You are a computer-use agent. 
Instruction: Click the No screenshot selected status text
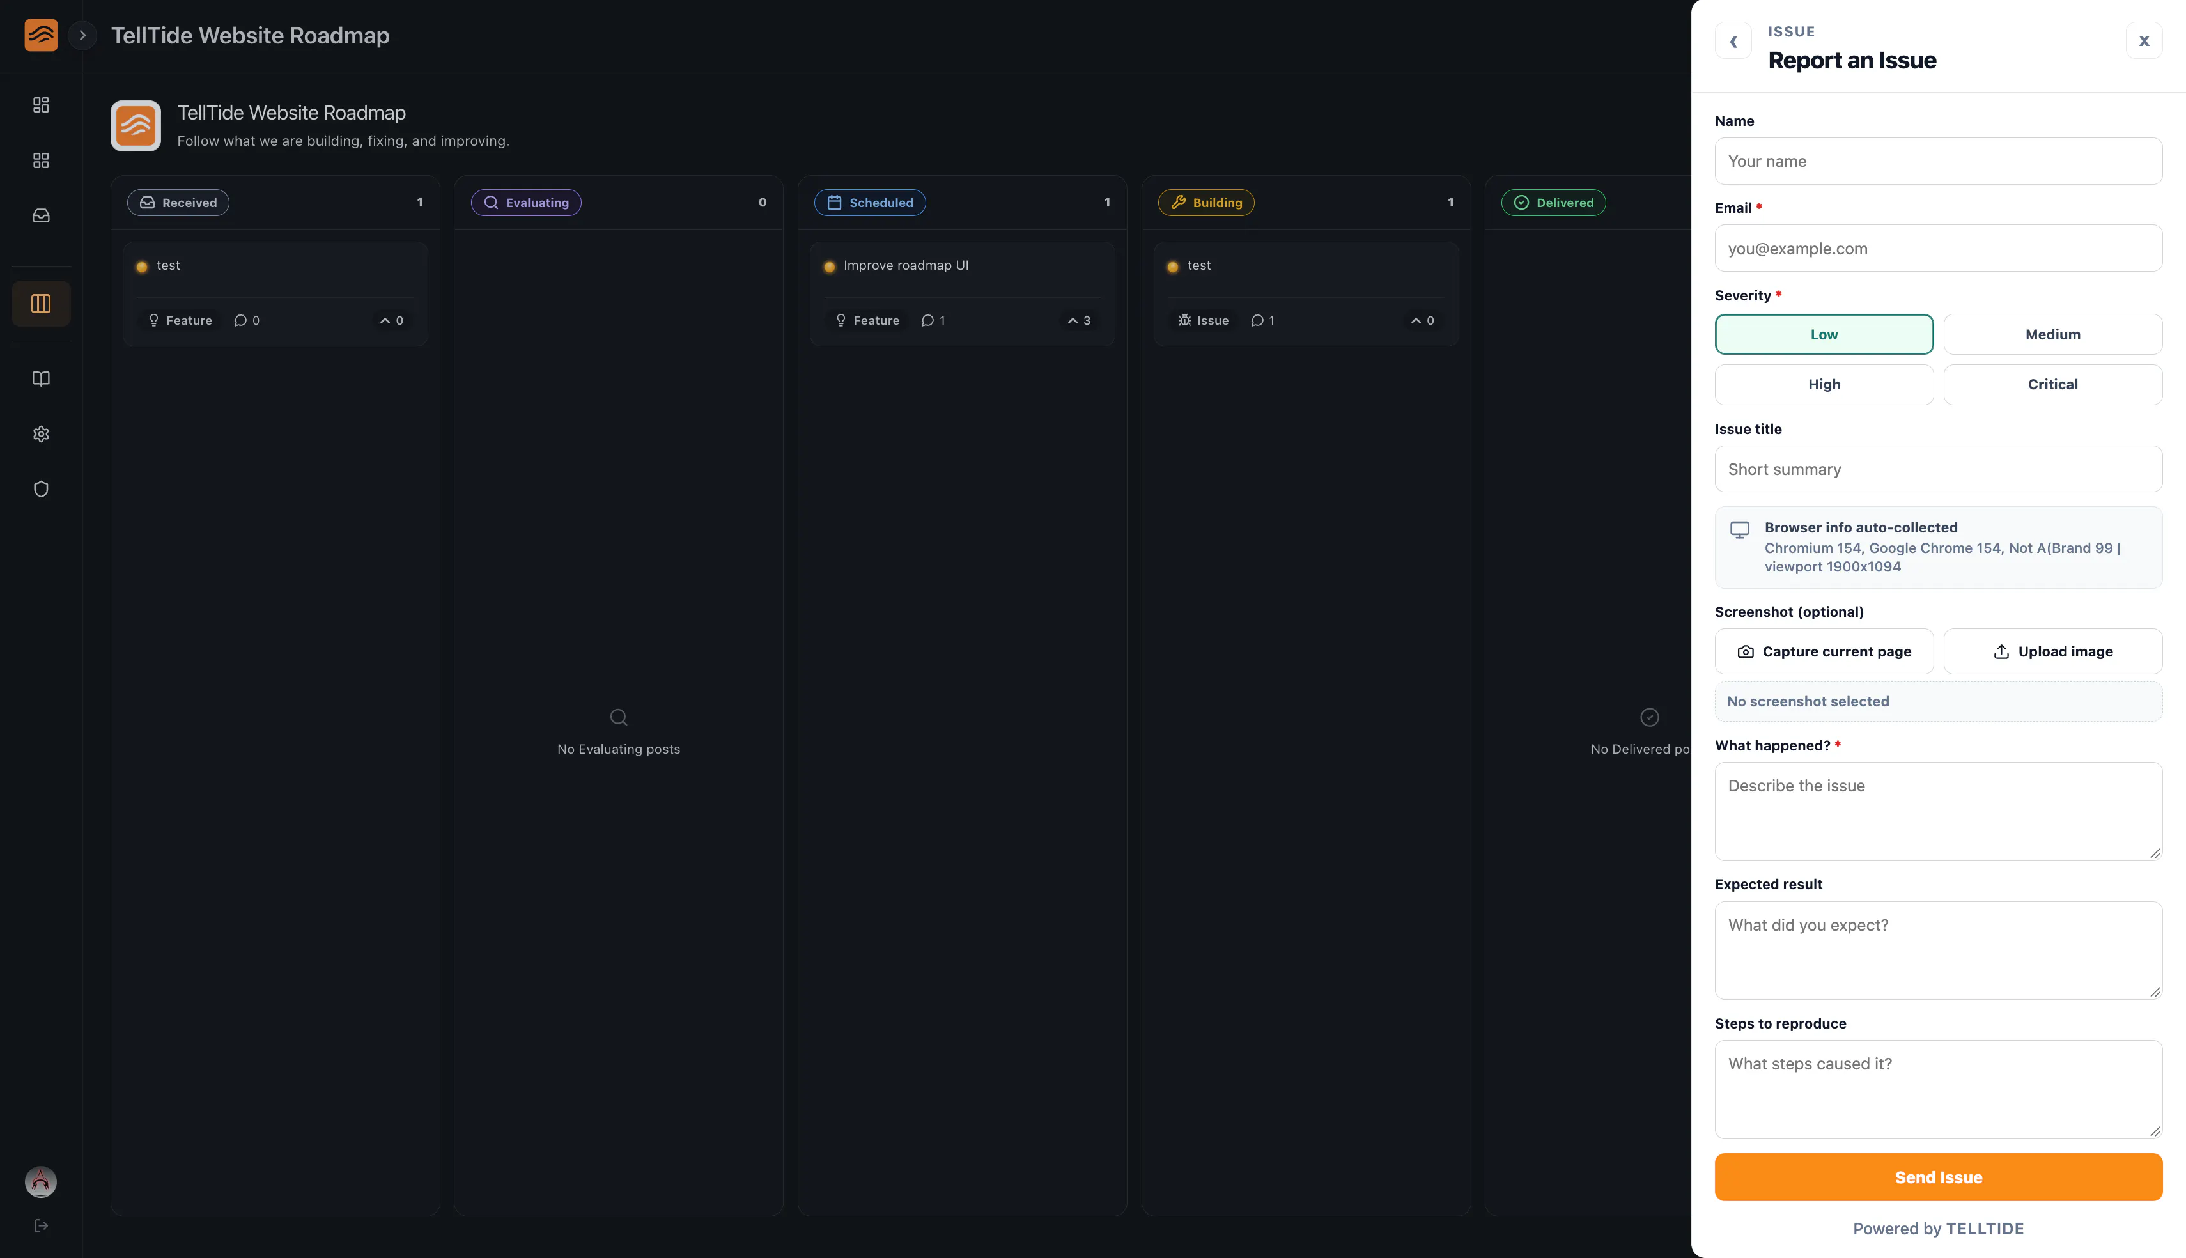(x=1808, y=702)
